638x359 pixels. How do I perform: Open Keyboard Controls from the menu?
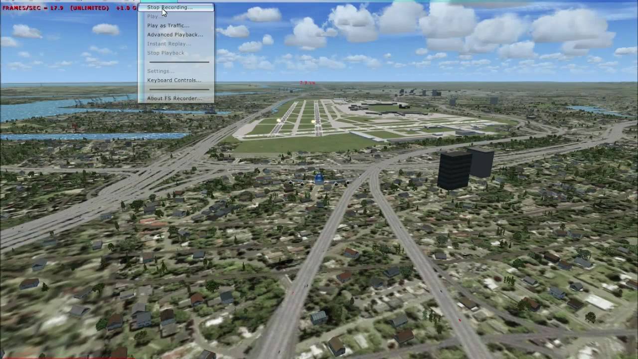click(176, 80)
